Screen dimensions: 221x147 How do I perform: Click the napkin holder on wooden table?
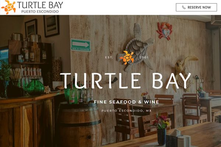(178, 139)
